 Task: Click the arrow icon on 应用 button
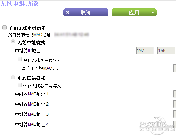[152, 12]
